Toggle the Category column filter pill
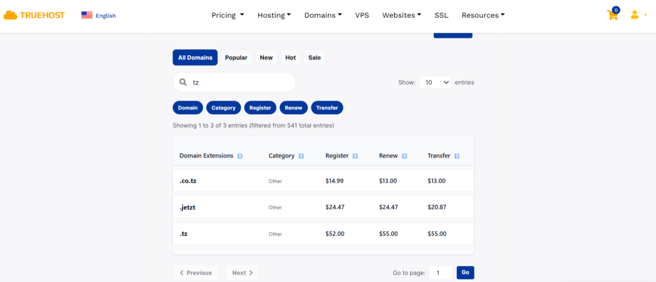Viewport: 656px width, 282px height. [224, 108]
